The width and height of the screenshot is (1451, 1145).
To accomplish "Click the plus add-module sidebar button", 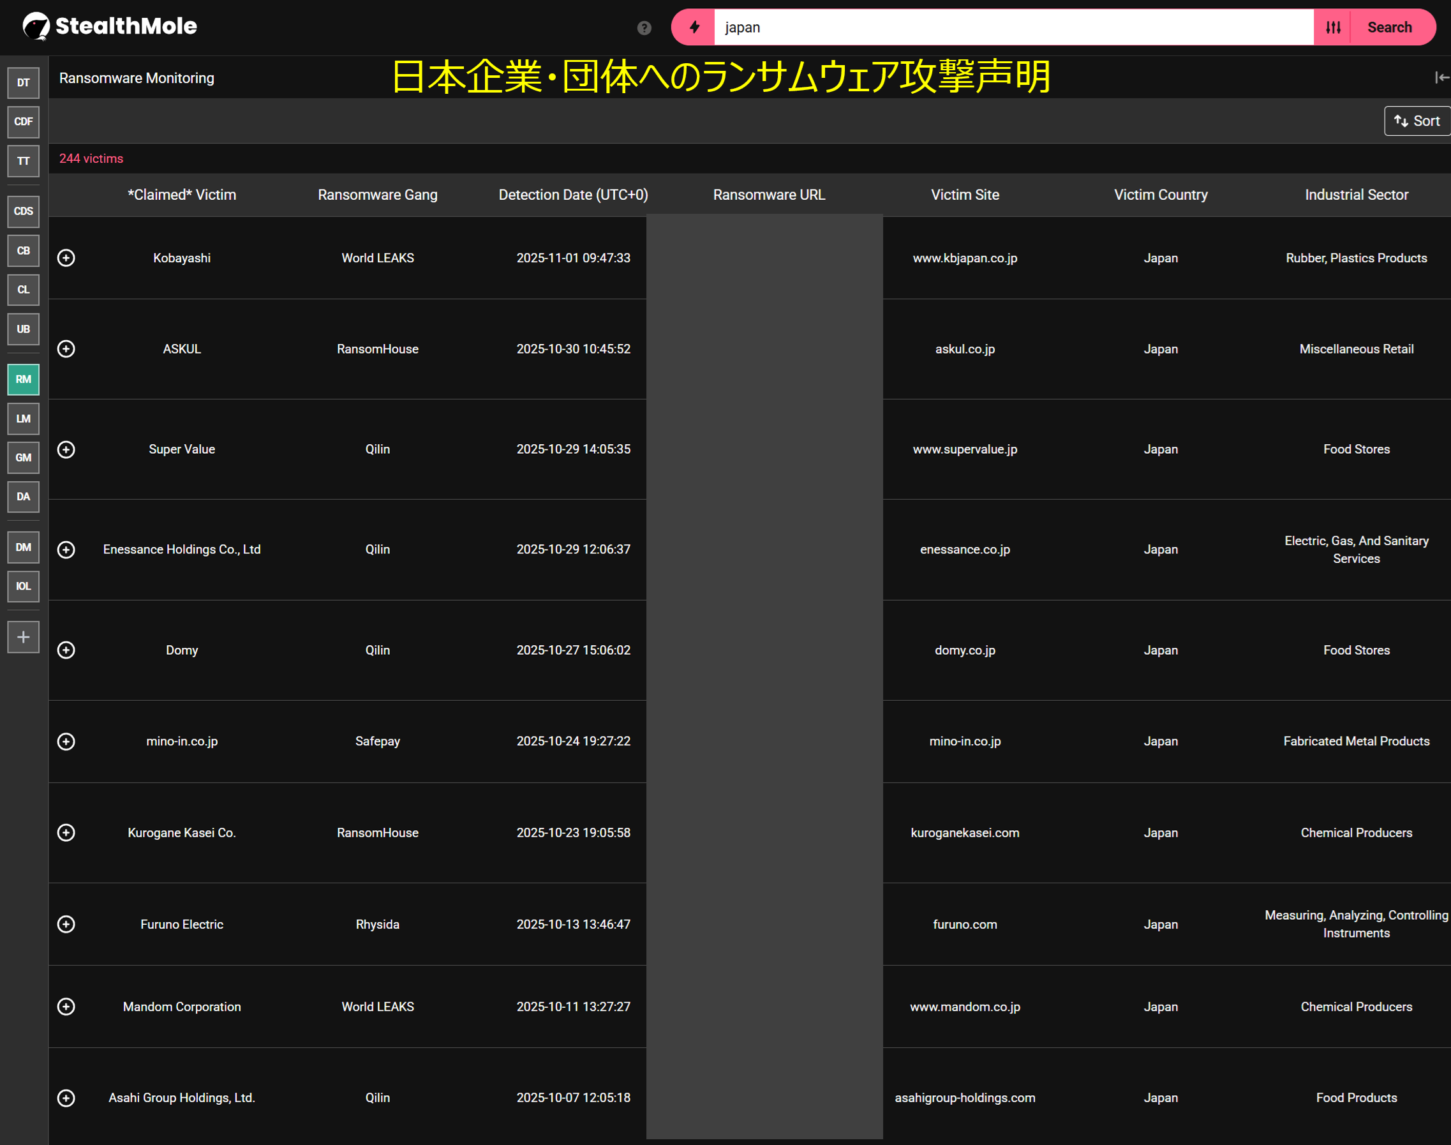I will 24,637.
